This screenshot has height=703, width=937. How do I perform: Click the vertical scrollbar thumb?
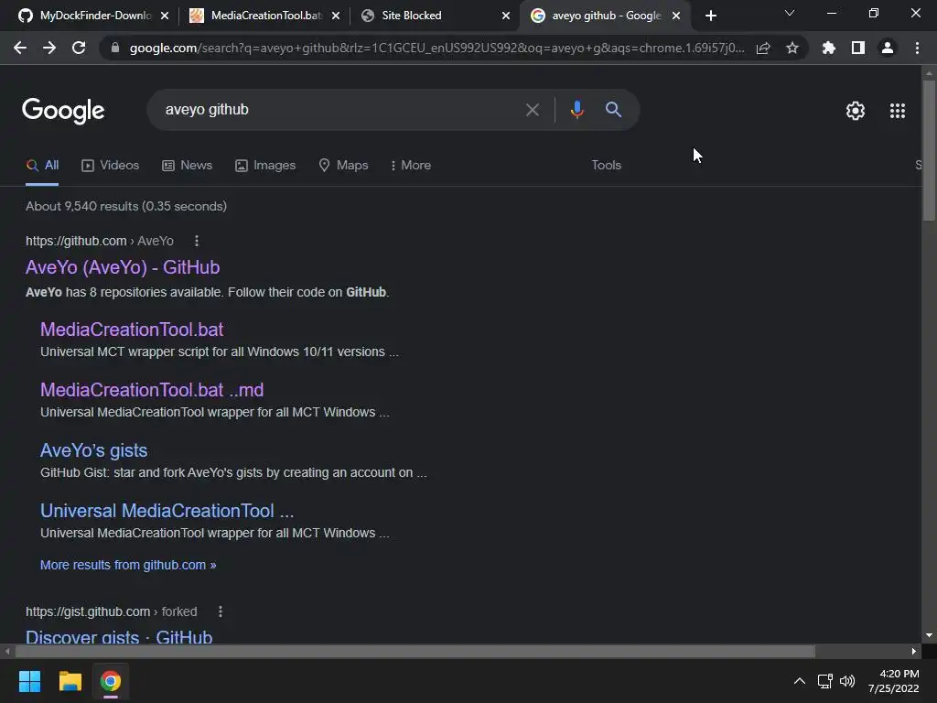929,151
